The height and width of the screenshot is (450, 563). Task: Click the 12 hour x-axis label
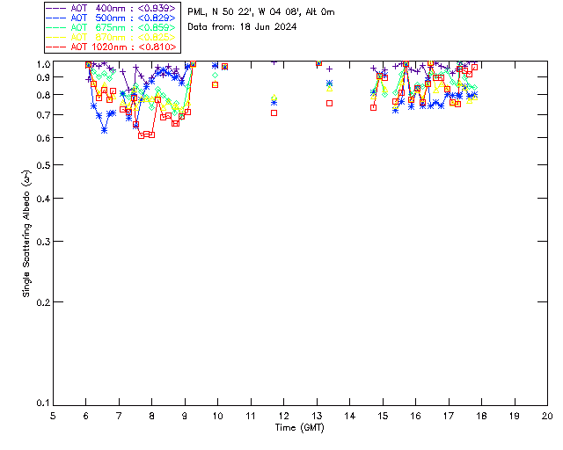(x=283, y=416)
